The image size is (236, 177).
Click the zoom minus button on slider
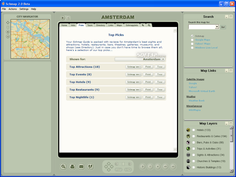click(117, 164)
